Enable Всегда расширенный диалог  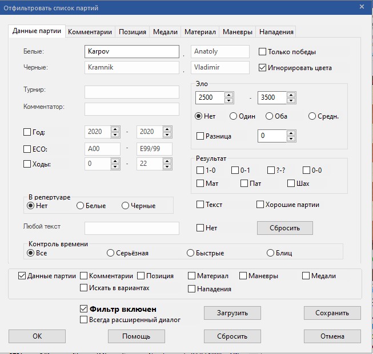83,320
